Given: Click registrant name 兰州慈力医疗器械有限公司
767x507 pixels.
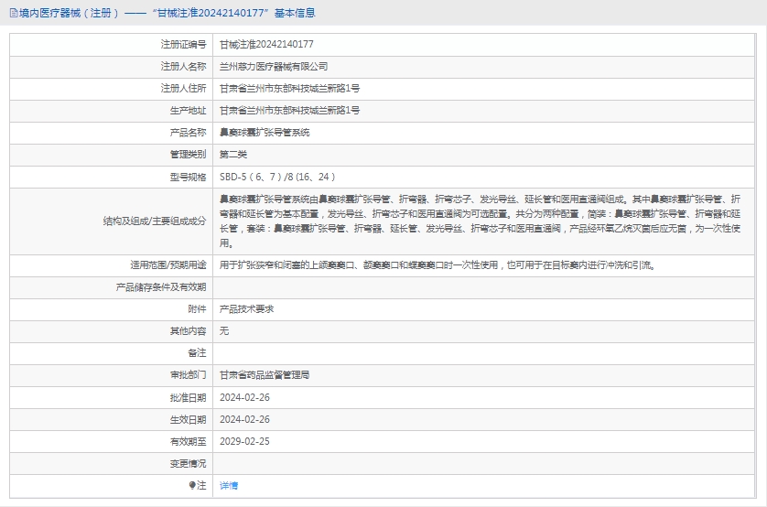Looking at the screenshot, I should coord(274,66).
